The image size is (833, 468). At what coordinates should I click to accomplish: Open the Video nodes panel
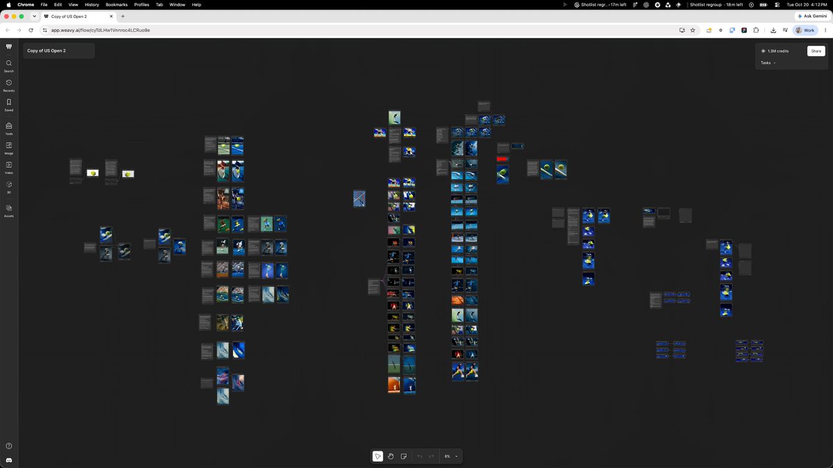8,167
